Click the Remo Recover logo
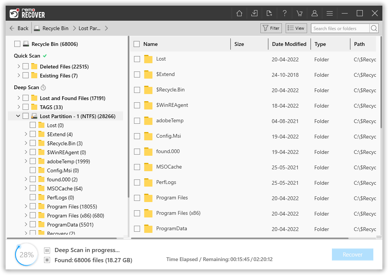 pyautogui.click(x=27, y=13)
